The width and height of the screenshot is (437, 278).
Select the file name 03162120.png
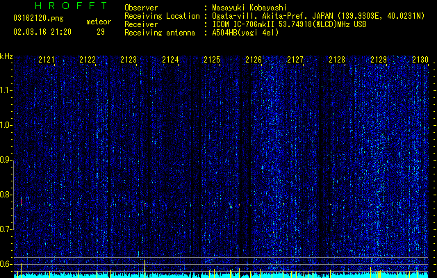[38, 18]
